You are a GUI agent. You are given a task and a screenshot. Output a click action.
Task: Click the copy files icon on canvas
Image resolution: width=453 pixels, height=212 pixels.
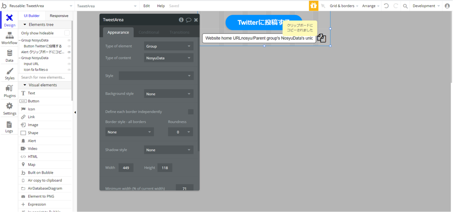322,38
